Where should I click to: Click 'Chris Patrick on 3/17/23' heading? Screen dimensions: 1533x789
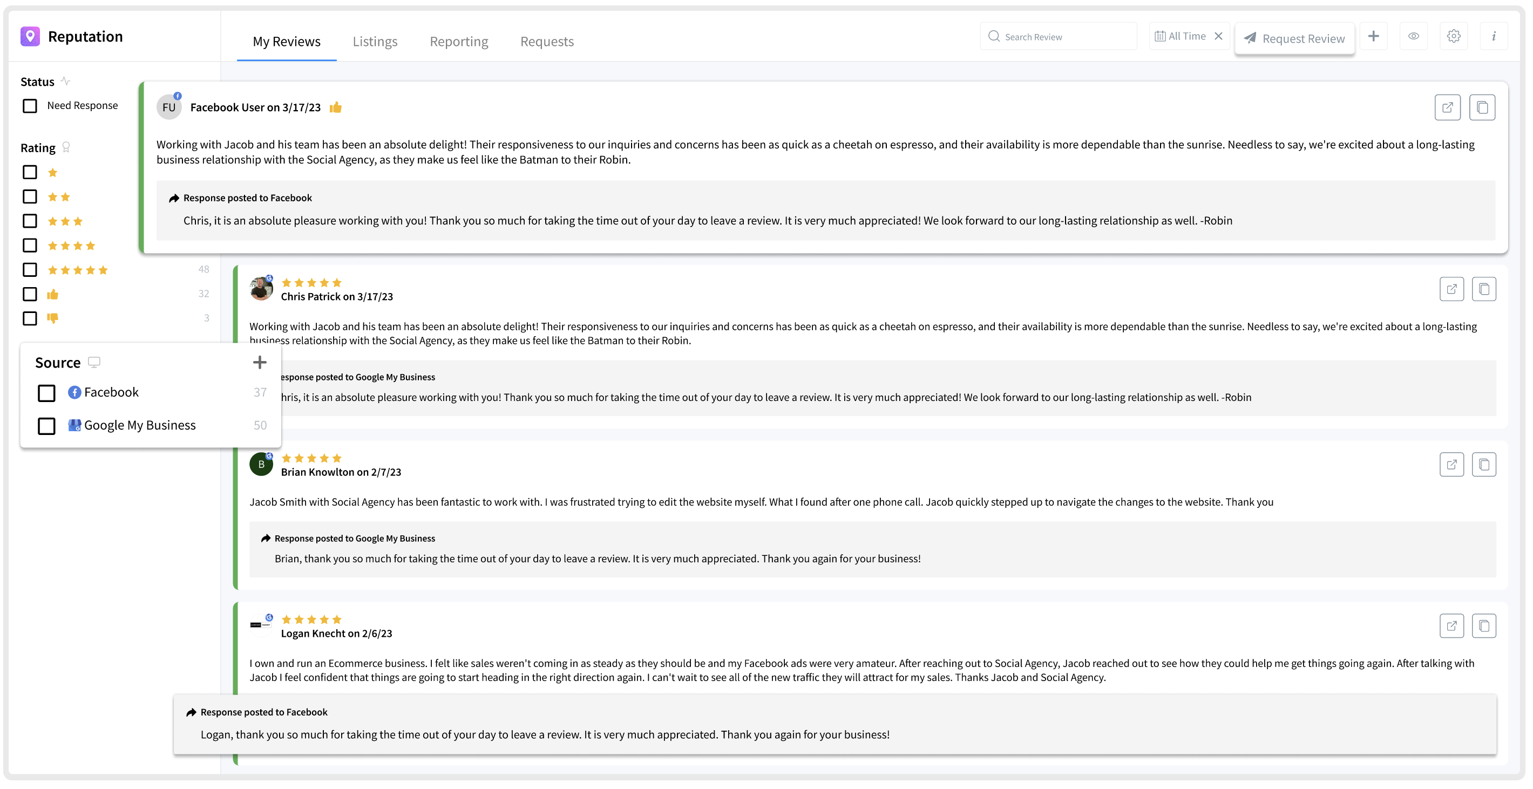337,297
